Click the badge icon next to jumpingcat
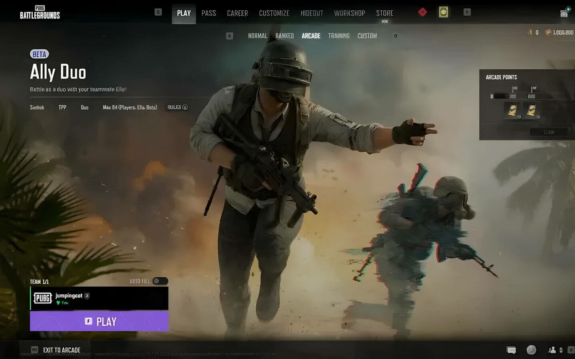This screenshot has width=575, height=359. click(87, 296)
